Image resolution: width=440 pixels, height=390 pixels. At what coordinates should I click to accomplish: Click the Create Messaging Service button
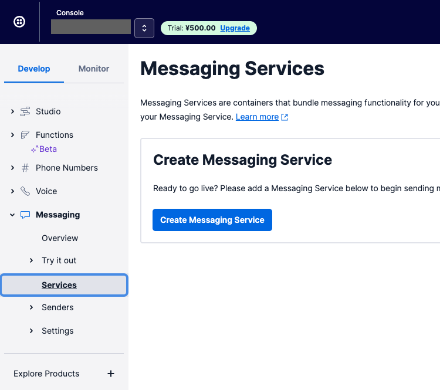[x=212, y=220]
